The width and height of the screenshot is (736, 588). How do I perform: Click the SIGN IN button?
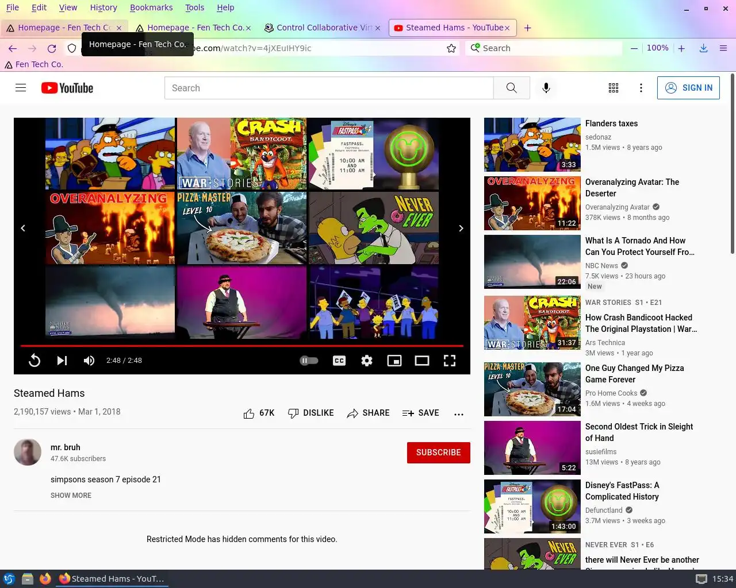pyautogui.click(x=688, y=88)
